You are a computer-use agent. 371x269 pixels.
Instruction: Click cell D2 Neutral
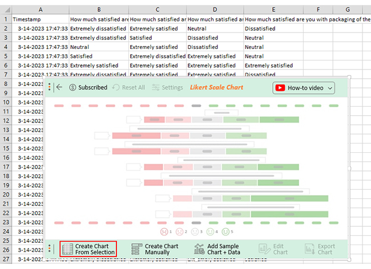pos(215,28)
